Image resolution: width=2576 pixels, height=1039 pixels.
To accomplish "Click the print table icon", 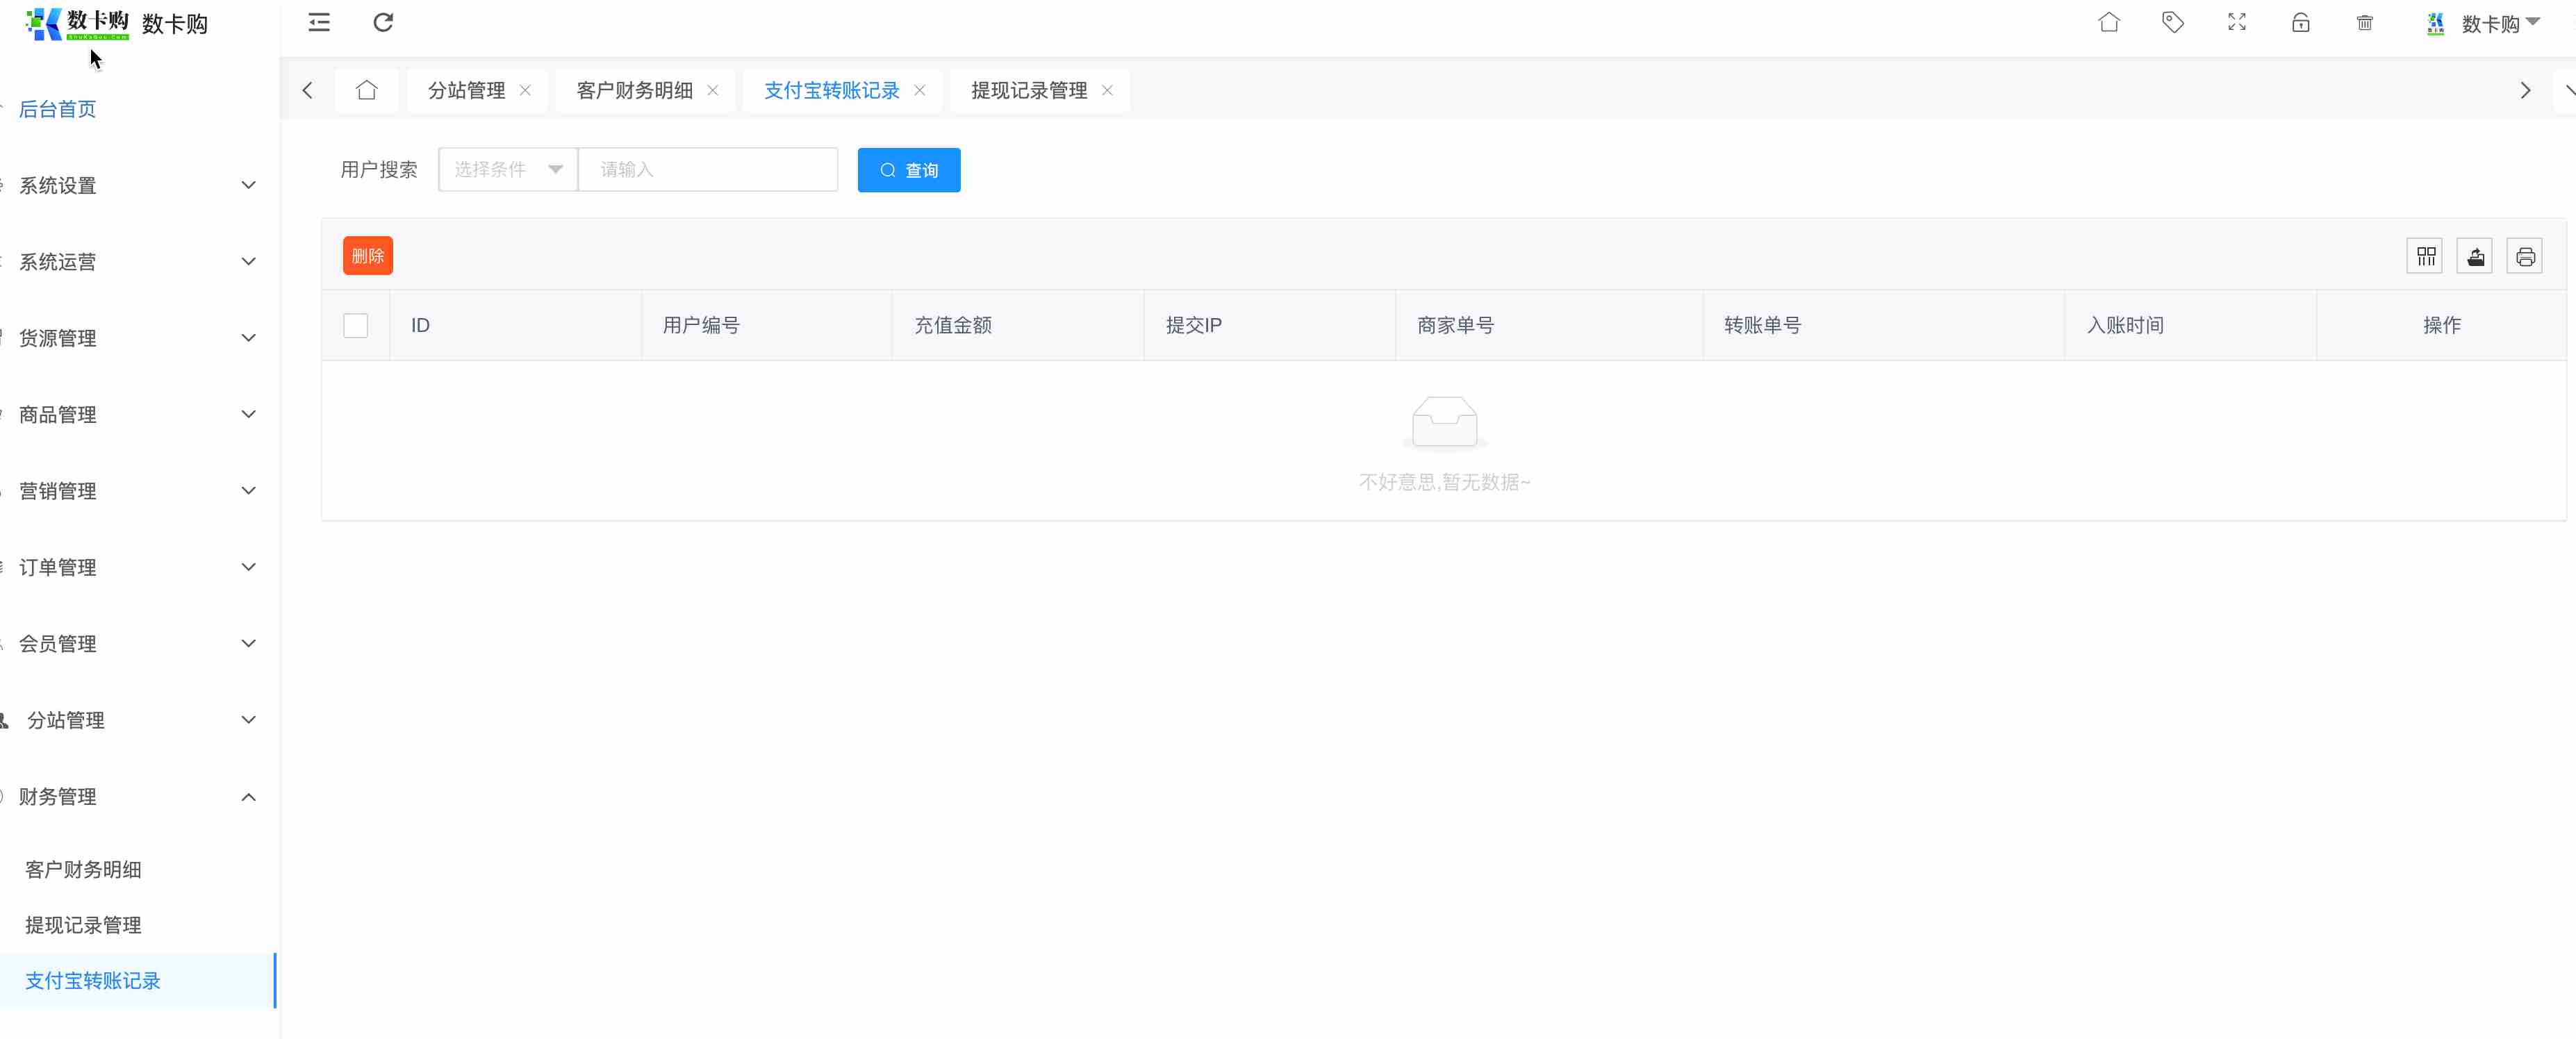I will click(x=2525, y=257).
